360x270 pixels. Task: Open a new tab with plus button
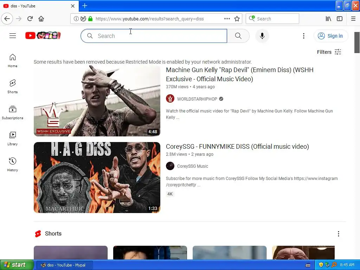84,6
